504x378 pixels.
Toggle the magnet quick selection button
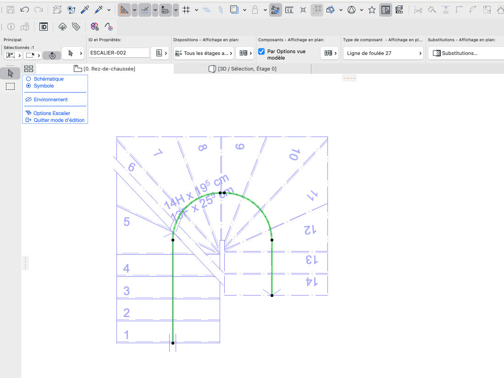pos(52,55)
